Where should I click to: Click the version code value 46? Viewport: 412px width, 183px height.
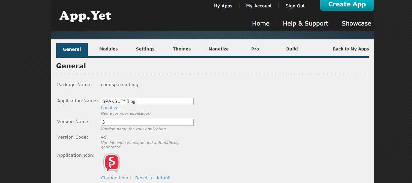point(104,137)
